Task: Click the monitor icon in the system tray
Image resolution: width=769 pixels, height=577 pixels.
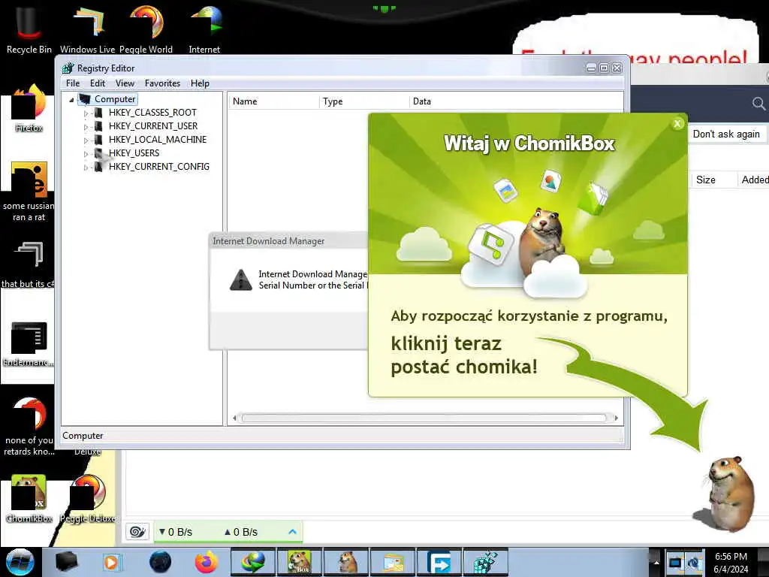Action: point(675,562)
